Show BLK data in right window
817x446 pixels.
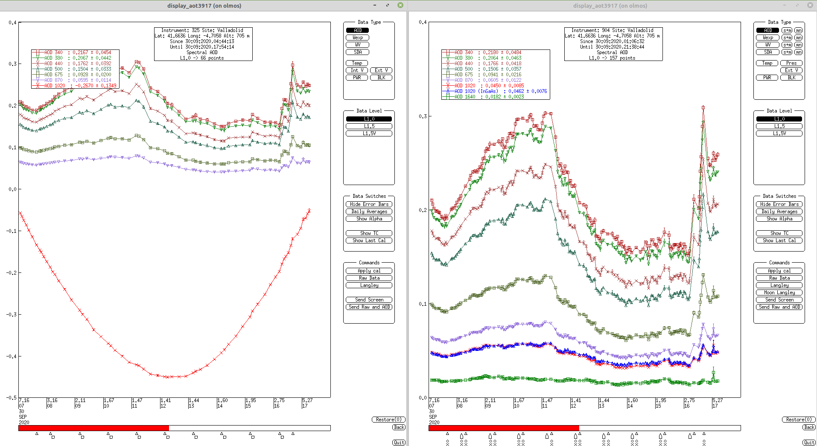tap(791, 78)
